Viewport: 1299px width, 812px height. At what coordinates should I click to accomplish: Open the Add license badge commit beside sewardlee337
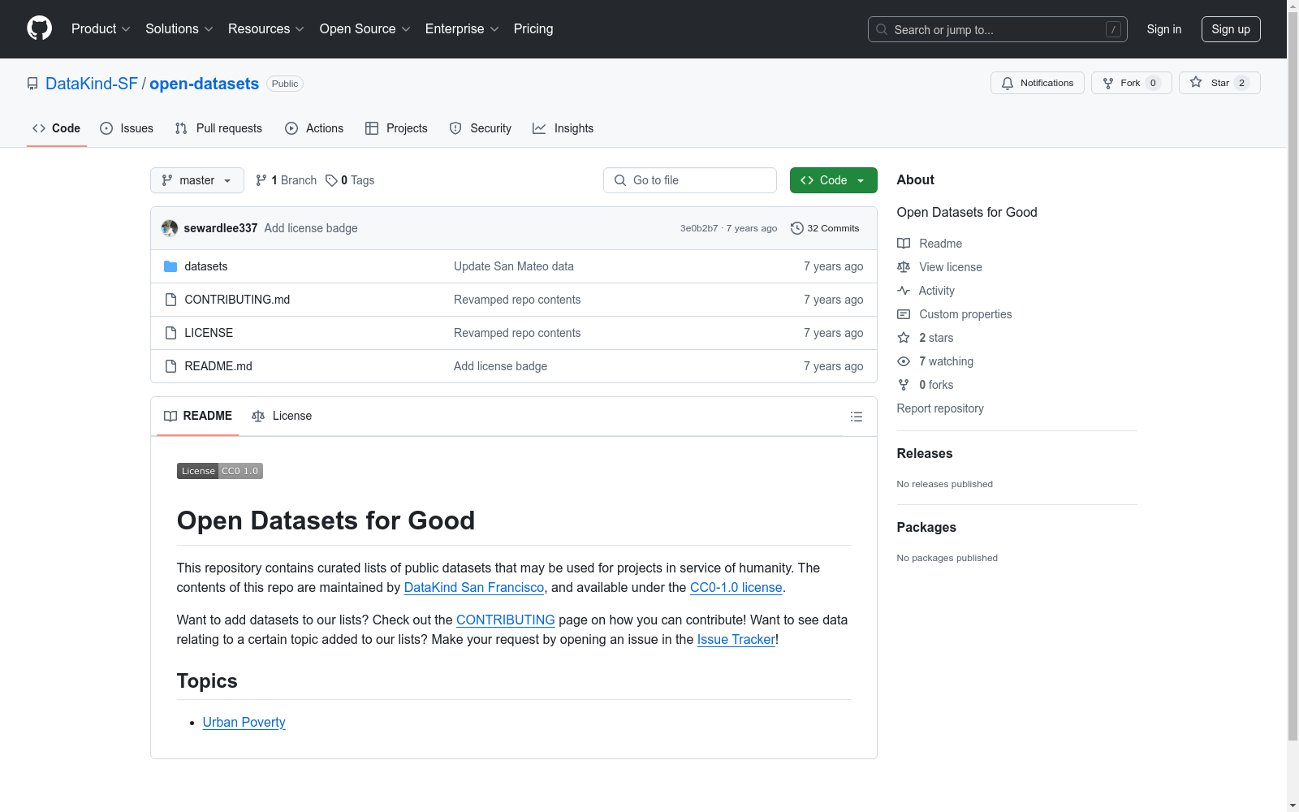click(311, 228)
